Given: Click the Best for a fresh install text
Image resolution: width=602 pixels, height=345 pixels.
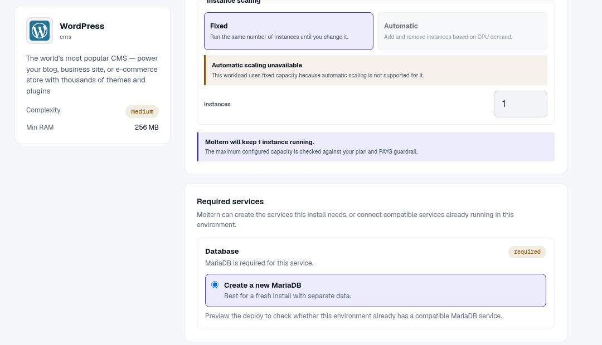Looking at the screenshot, I should click(x=288, y=296).
